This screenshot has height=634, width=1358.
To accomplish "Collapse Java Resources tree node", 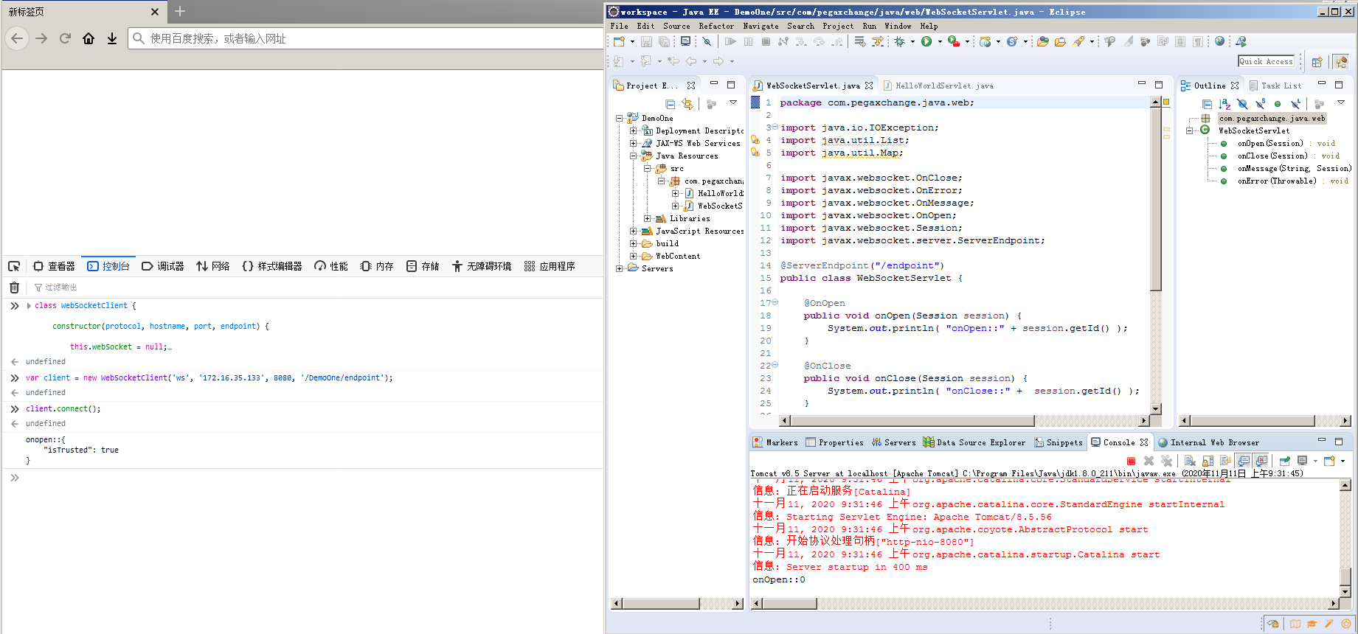I will click(633, 156).
